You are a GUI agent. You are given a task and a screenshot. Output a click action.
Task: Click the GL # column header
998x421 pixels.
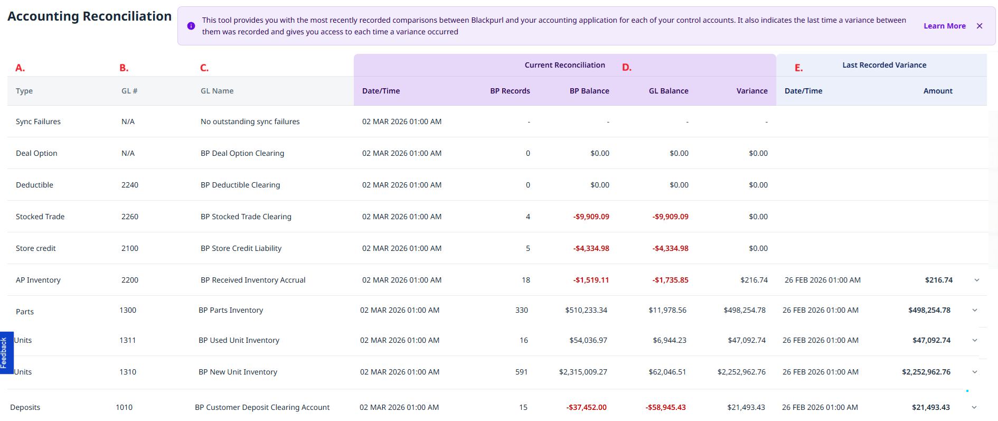coord(129,91)
